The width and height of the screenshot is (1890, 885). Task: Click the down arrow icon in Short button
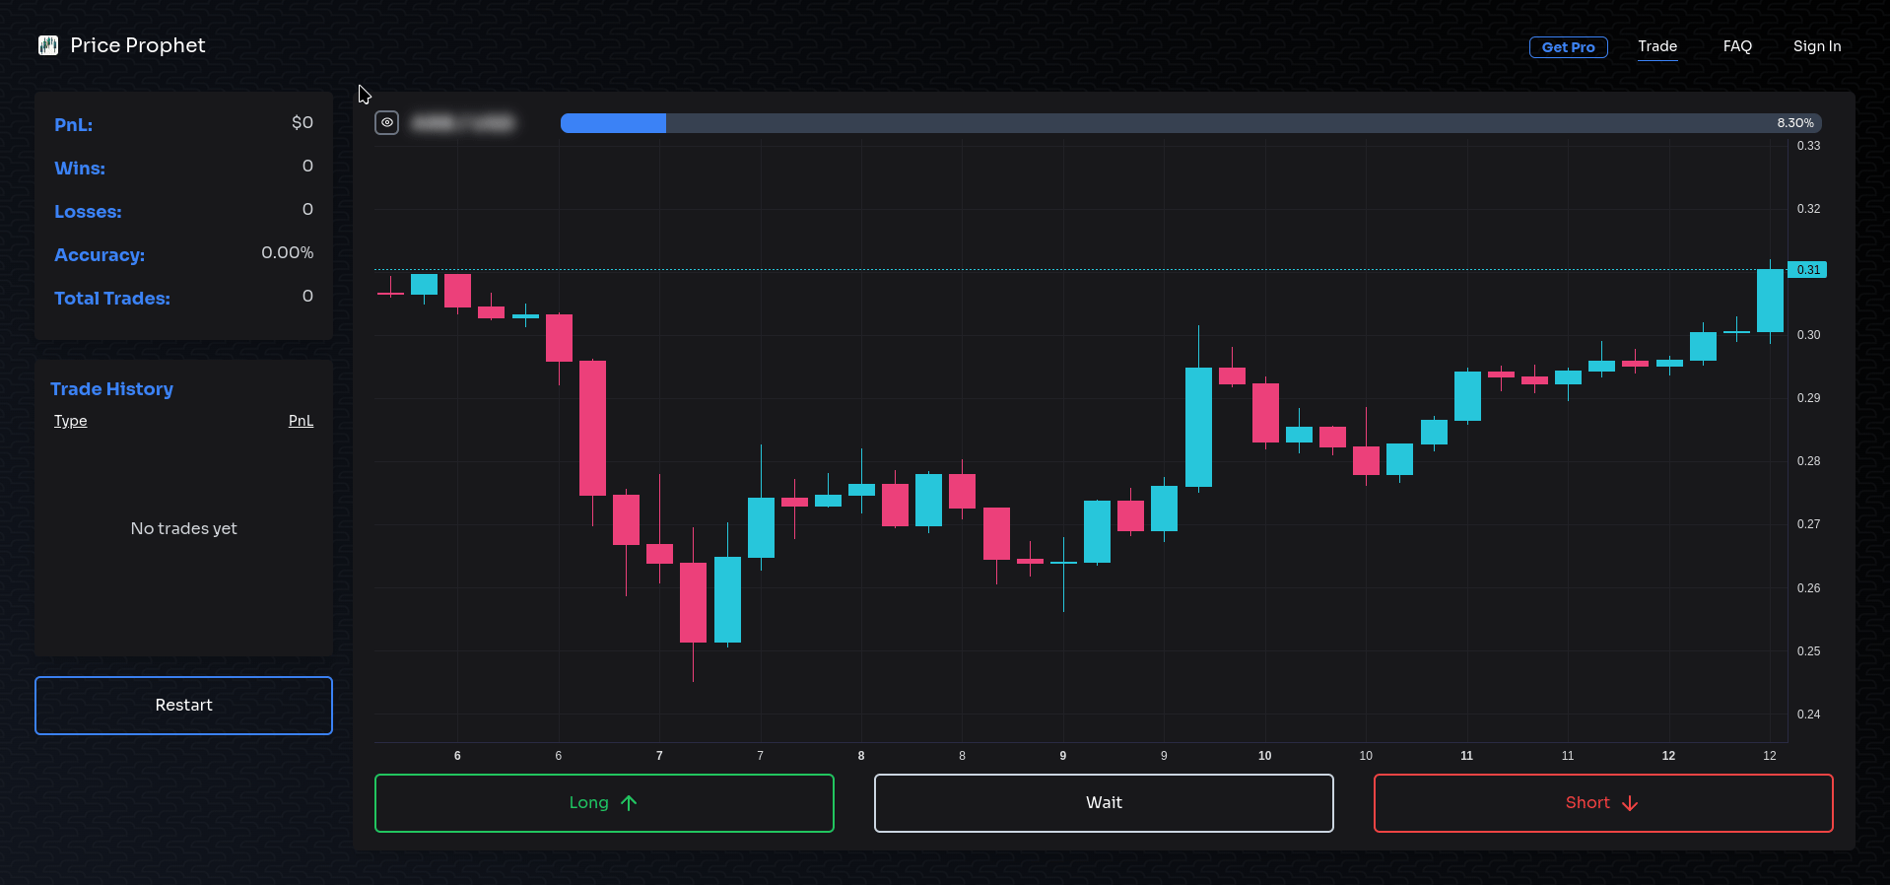tap(1630, 803)
